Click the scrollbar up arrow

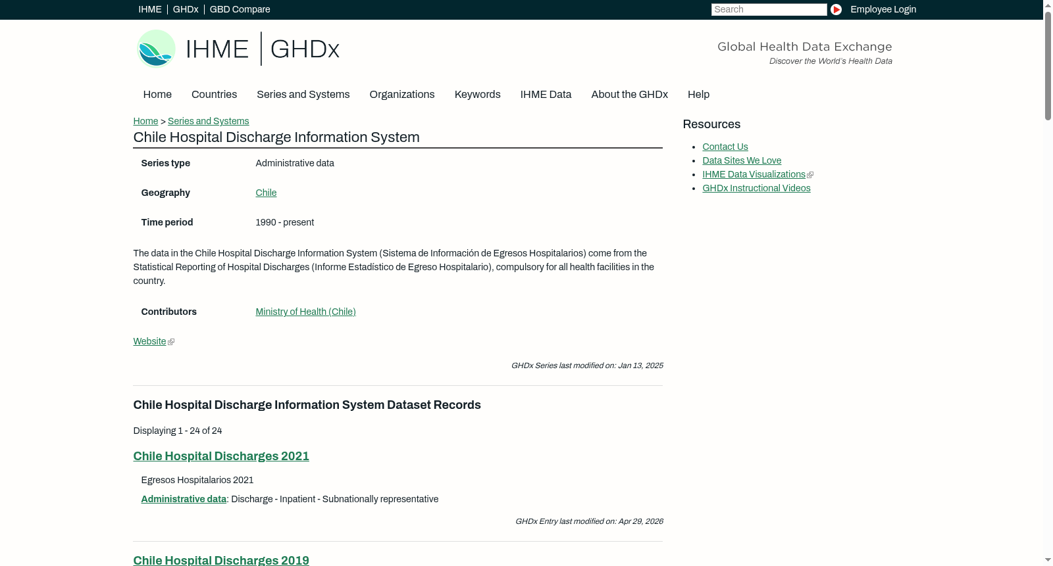(x=1048, y=5)
